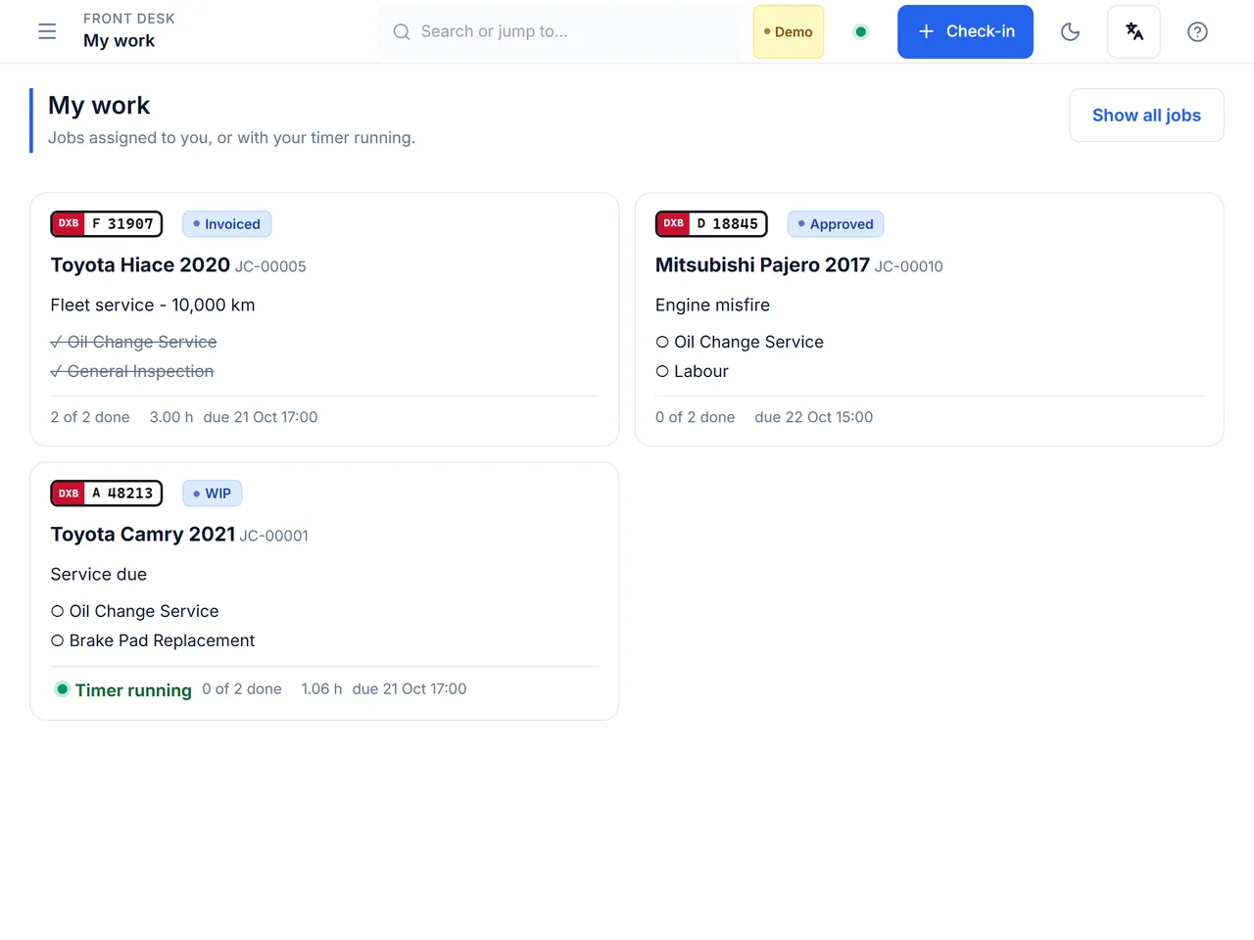Click the 2 of 2 done progress text

click(x=90, y=417)
